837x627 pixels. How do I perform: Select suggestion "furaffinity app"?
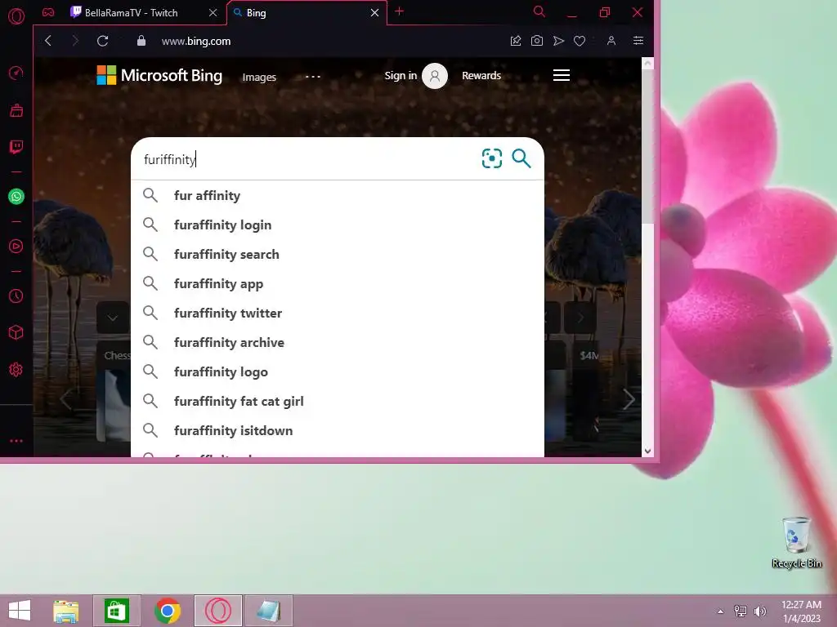338,283
